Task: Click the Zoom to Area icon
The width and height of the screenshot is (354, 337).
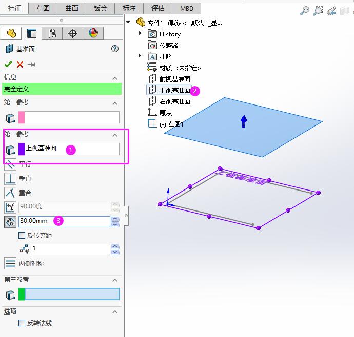Action: pyautogui.click(x=318, y=10)
